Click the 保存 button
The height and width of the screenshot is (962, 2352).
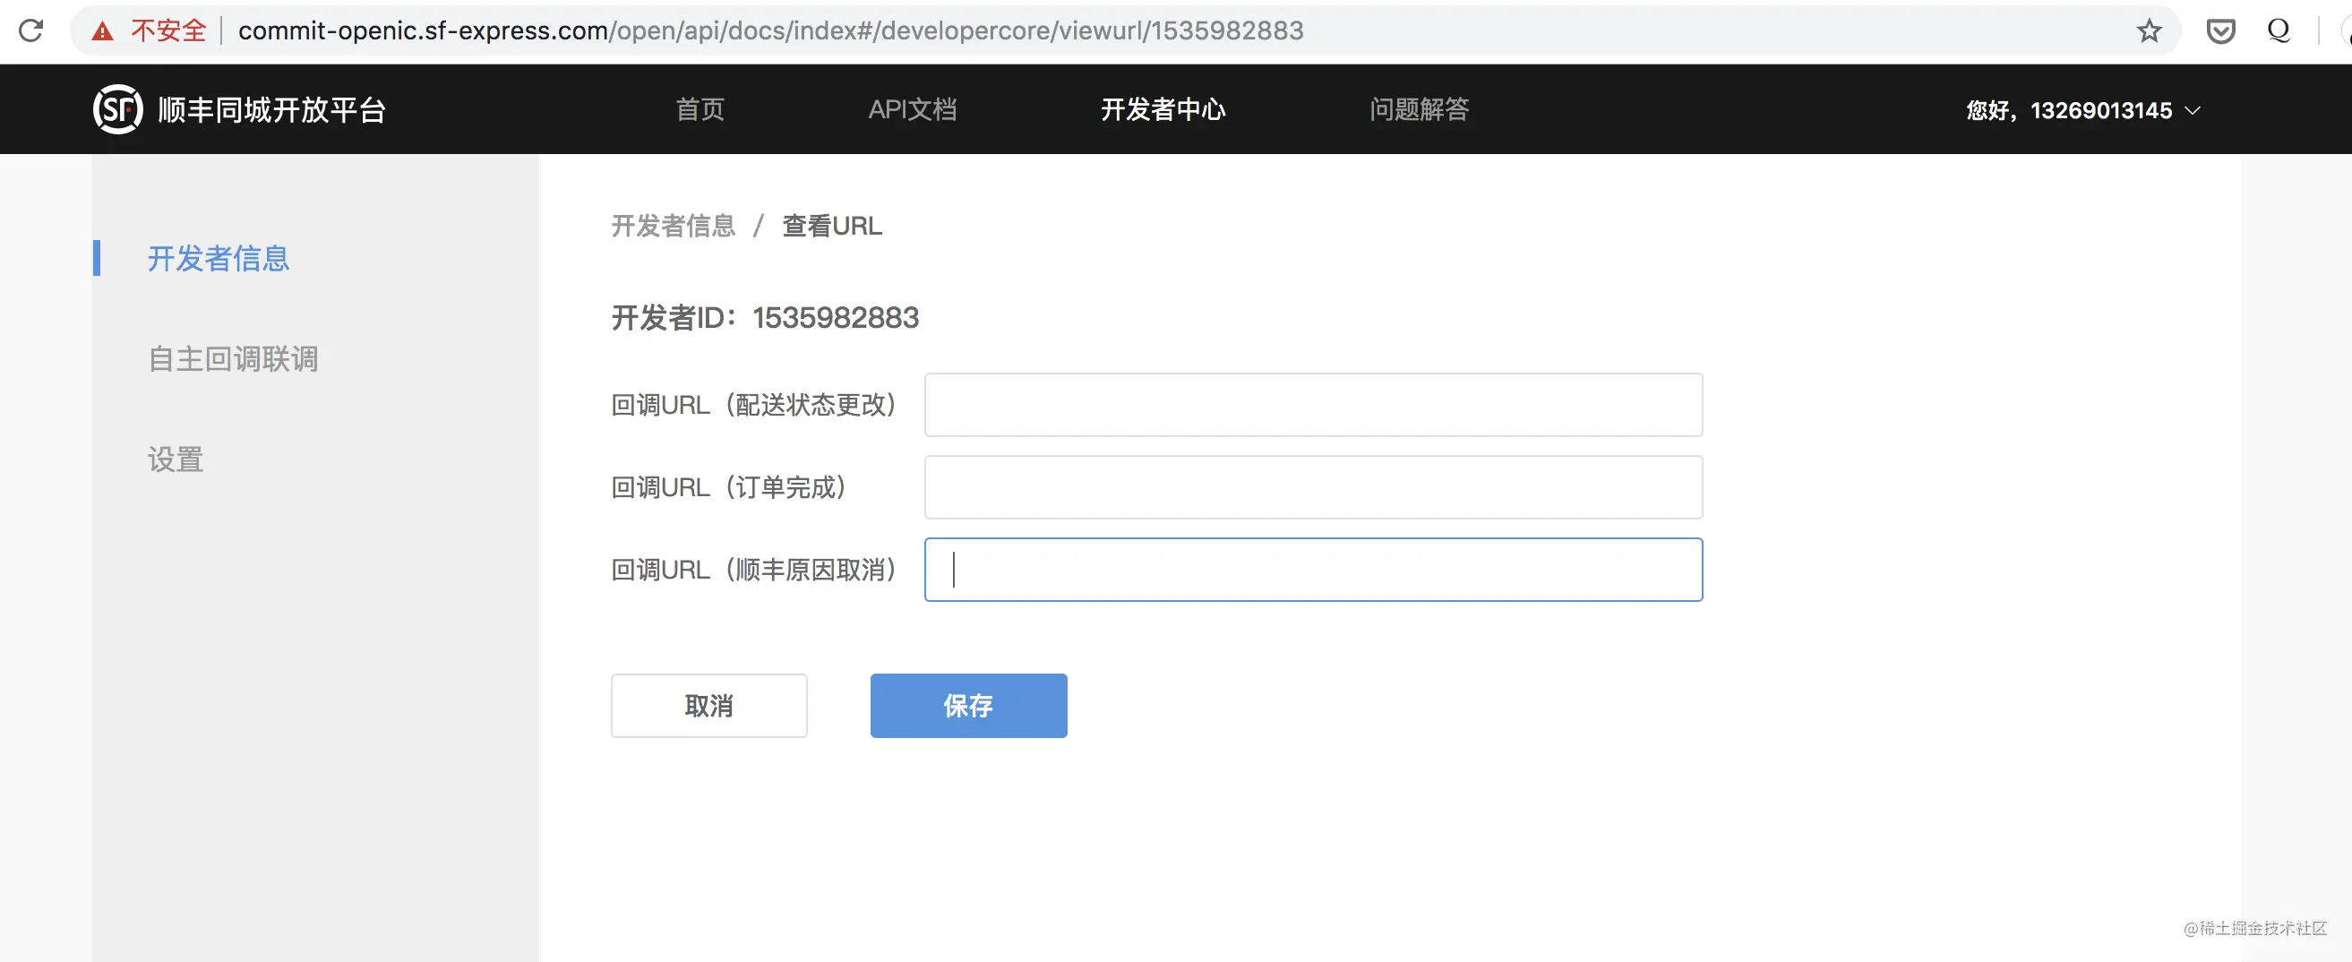pos(968,706)
